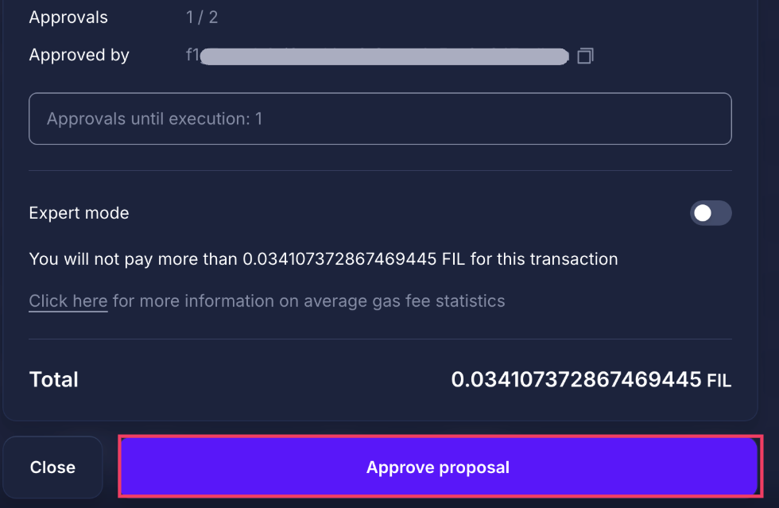The height and width of the screenshot is (508, 779).
Task: Click the Approvals row heading
Action: (x=68, y=17)
